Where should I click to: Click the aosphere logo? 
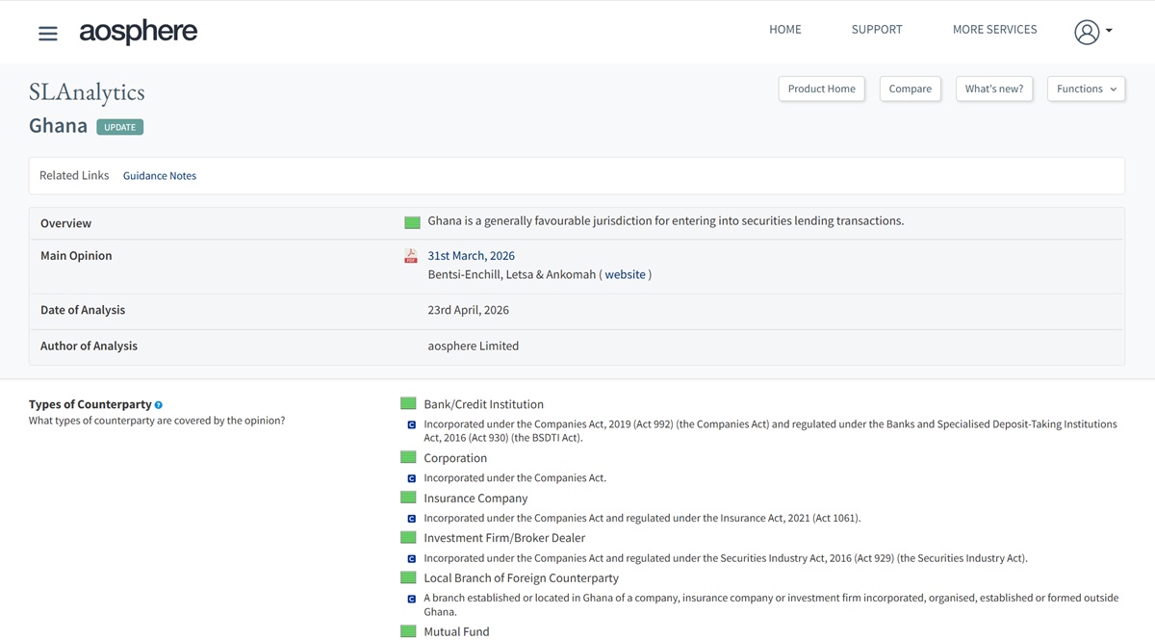[138, 32]
